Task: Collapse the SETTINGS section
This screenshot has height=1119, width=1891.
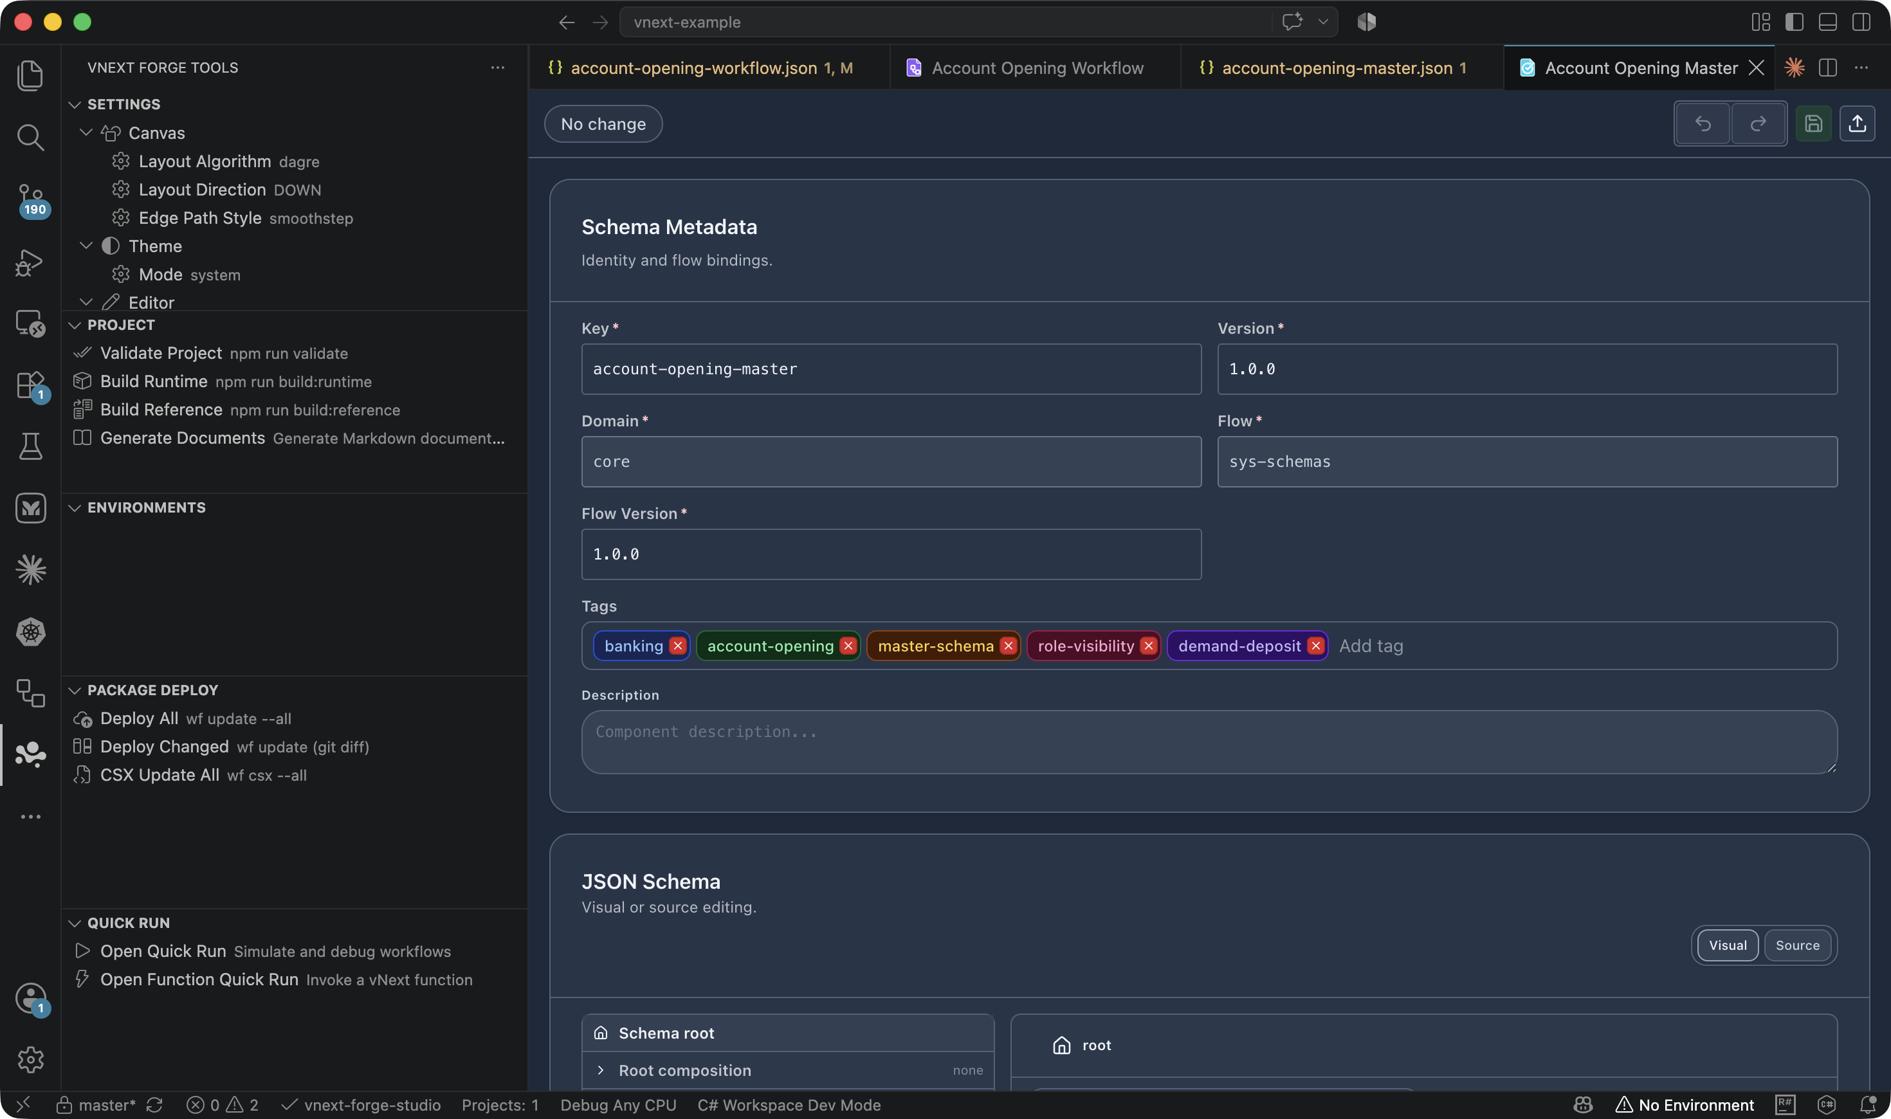Action: (x=75, y=104)
